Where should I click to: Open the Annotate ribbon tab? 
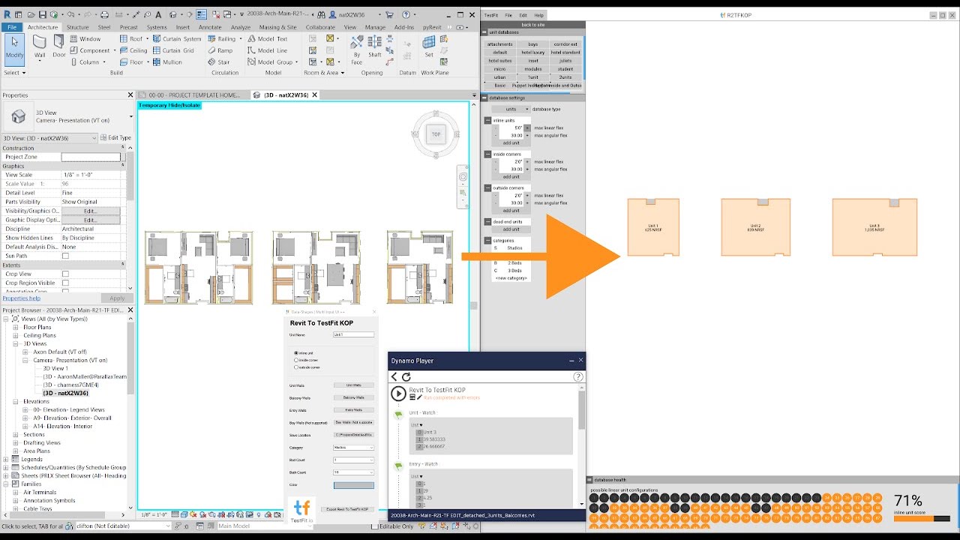pos(210,27)
